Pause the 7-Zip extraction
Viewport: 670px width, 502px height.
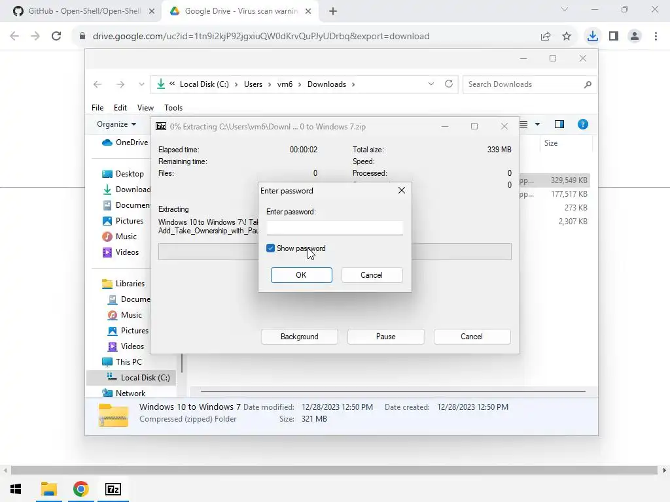[x=385, y=337]
